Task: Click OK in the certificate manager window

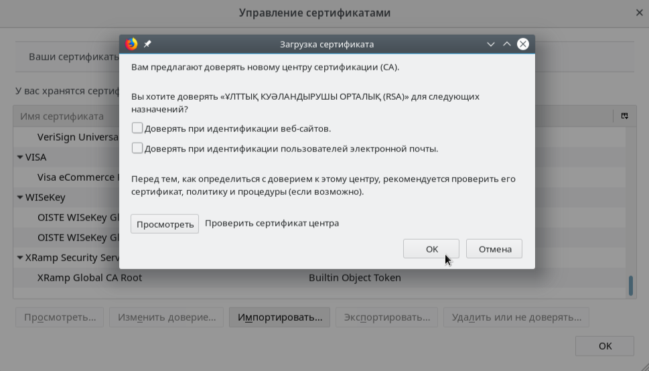Action: 605,346
